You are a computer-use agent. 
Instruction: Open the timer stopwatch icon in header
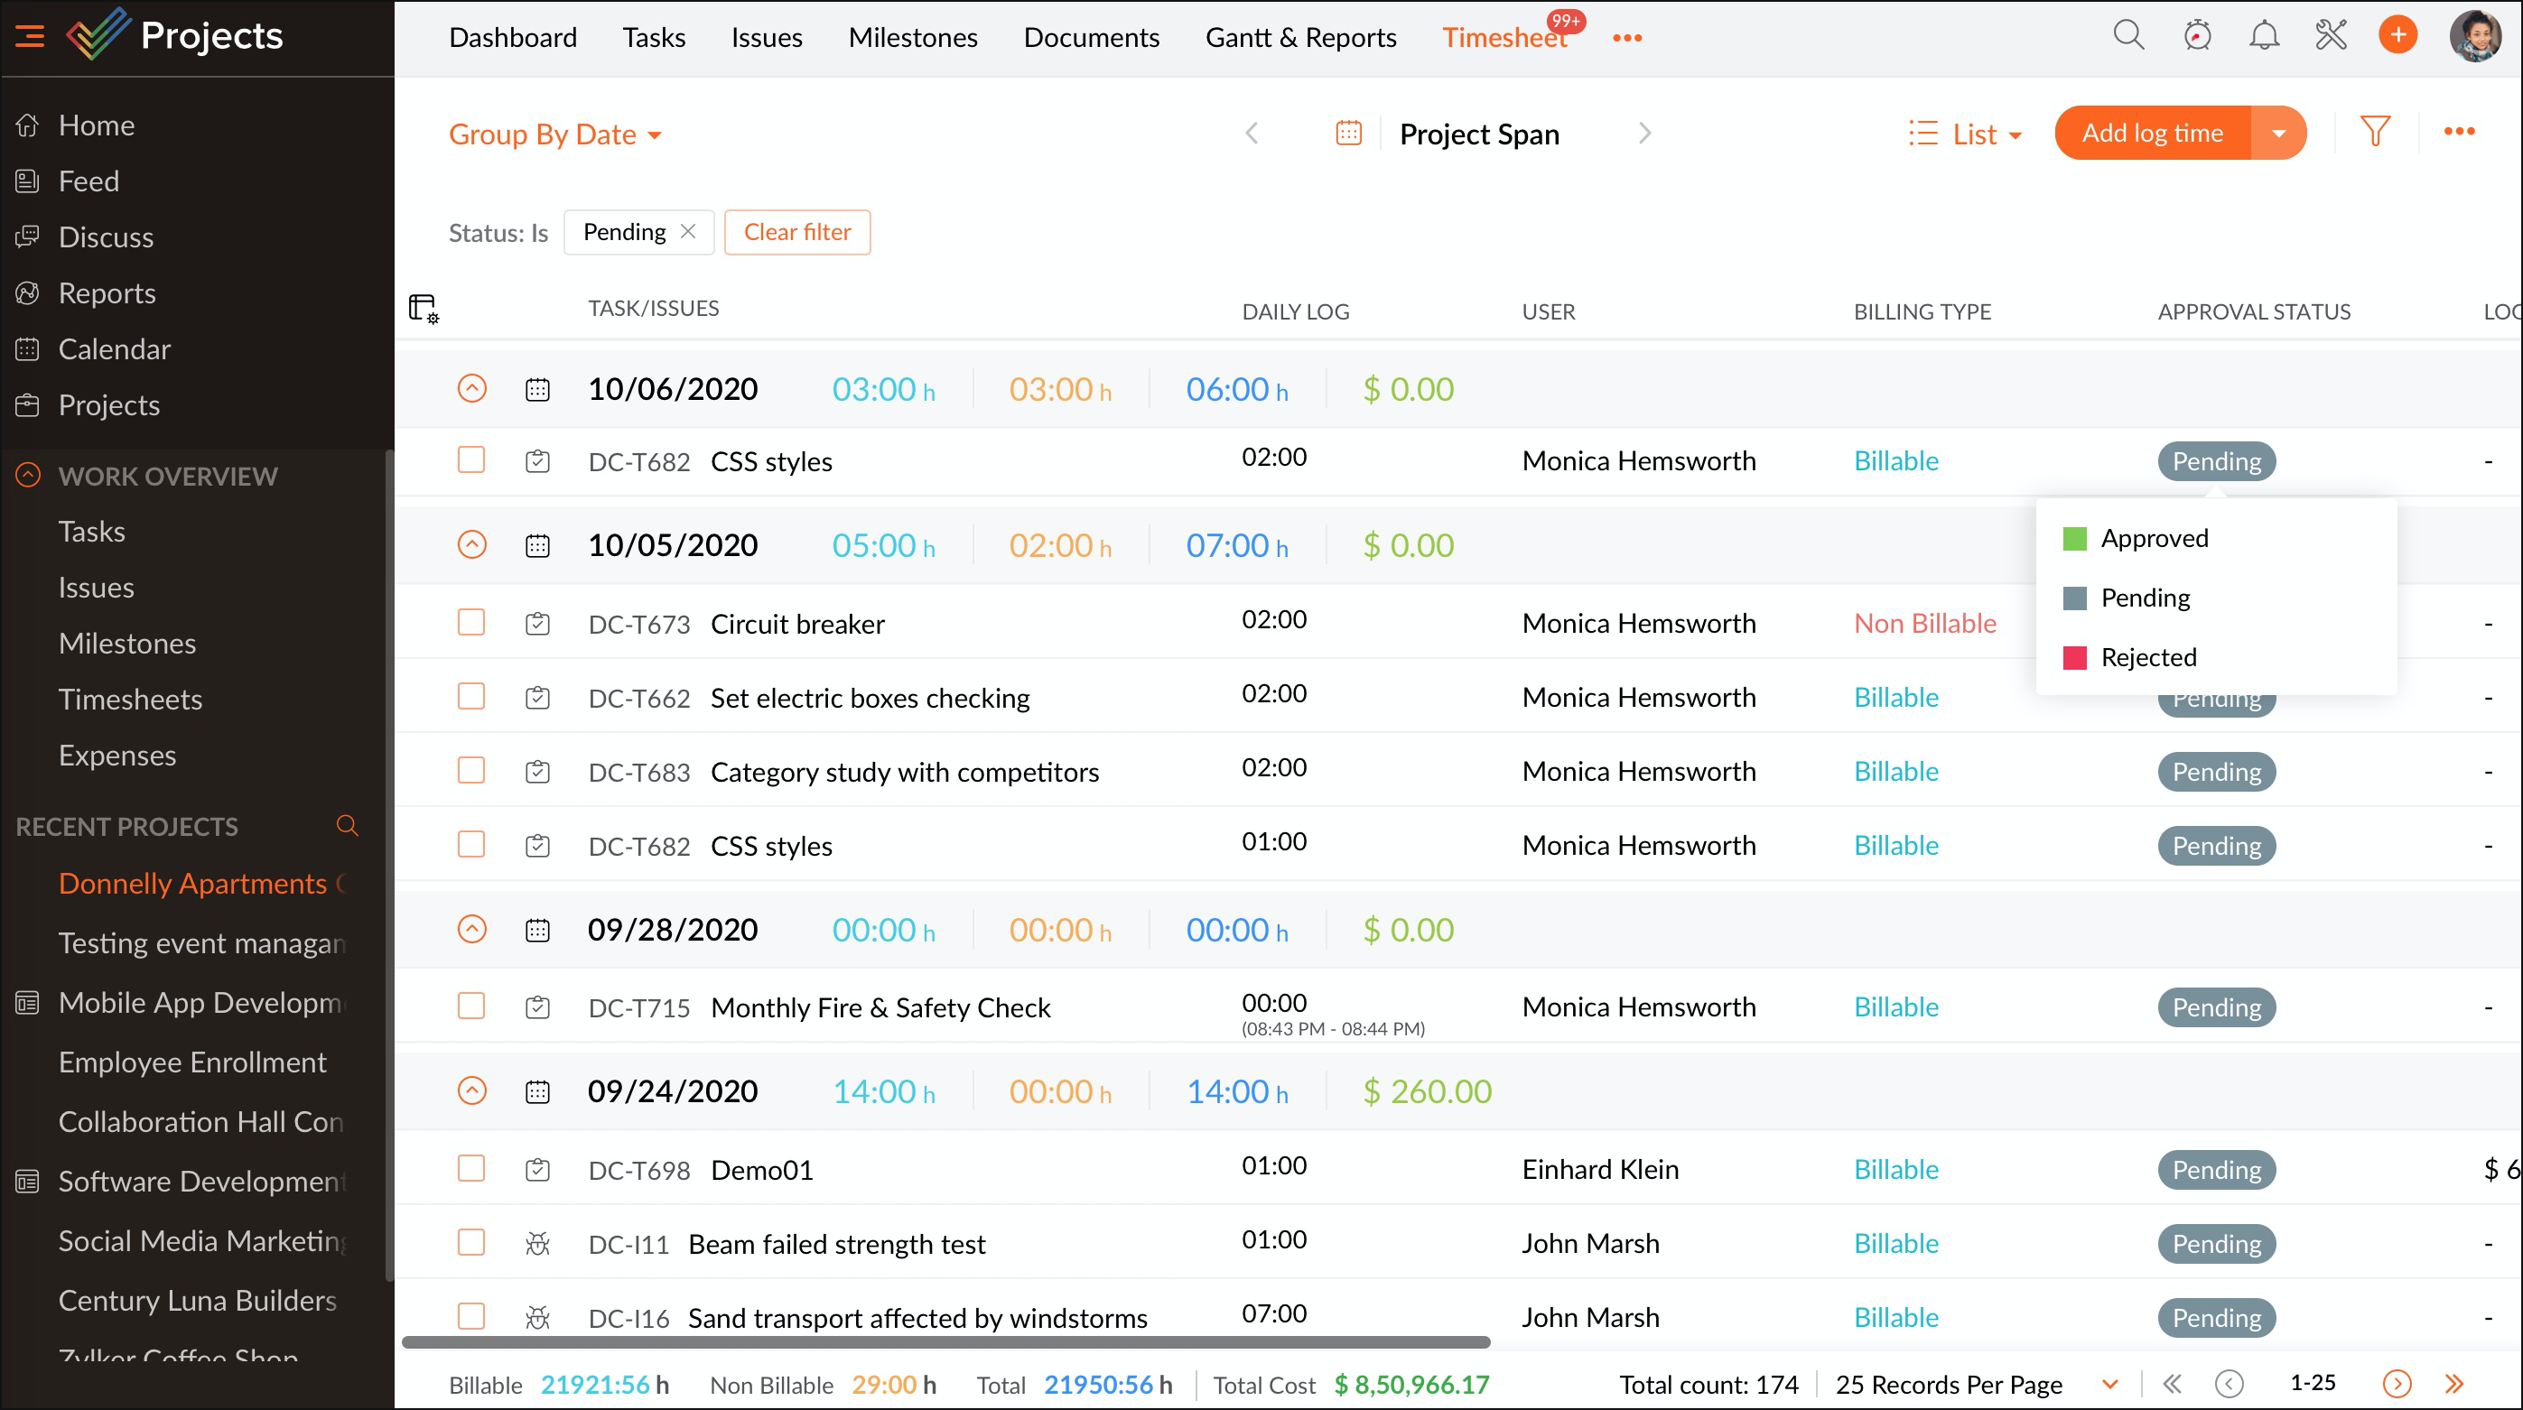(2197, 36)
